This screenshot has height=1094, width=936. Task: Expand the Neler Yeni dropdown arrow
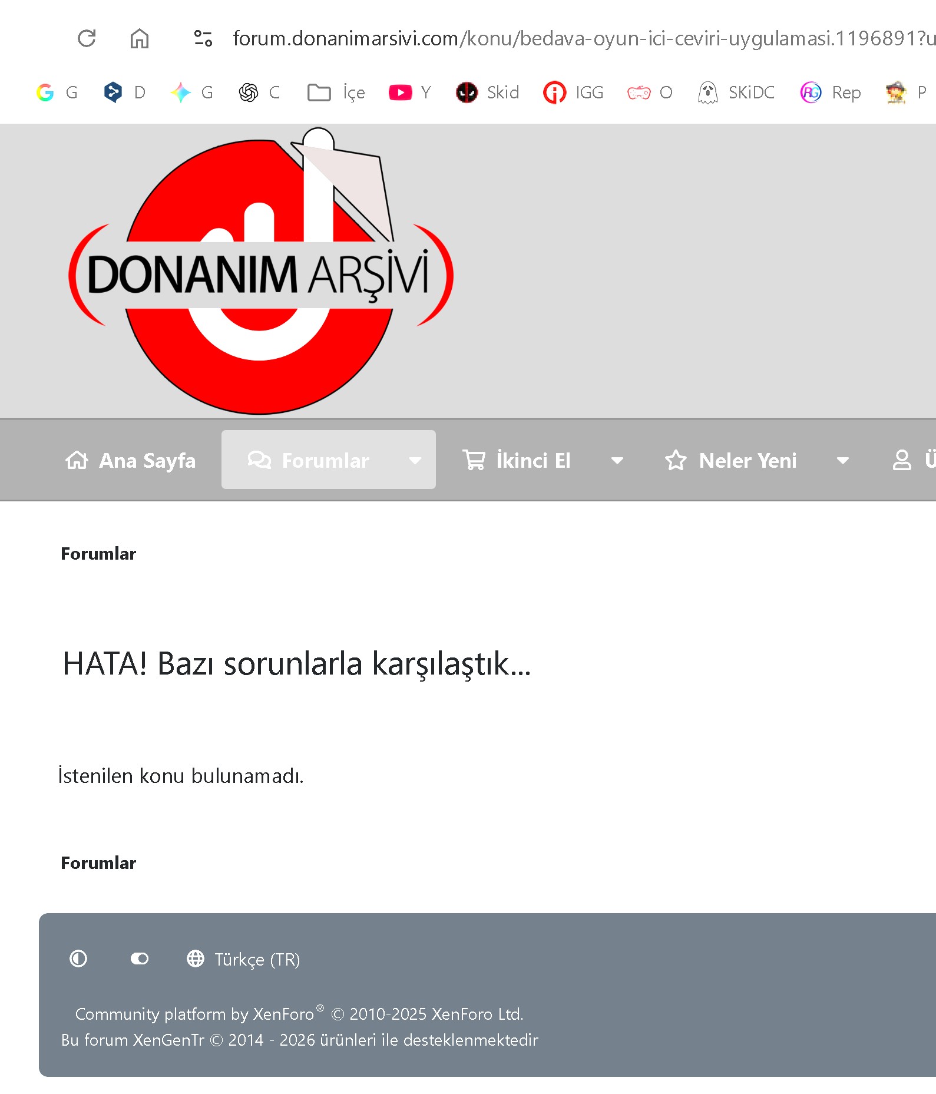coord(842,460)
